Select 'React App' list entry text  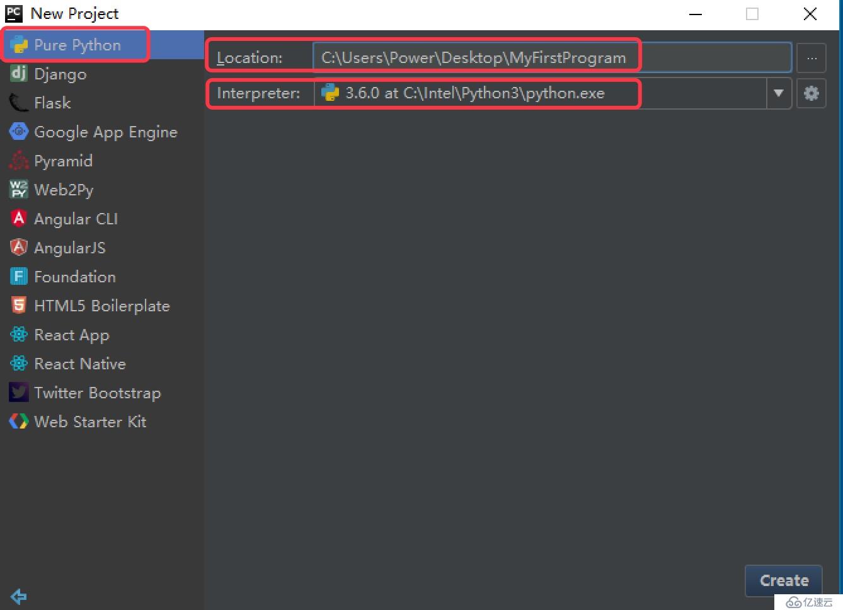click(72, 335)
